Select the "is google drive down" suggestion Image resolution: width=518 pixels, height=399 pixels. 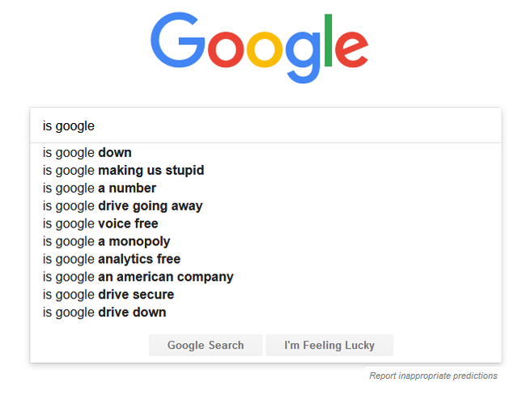pos(104,313)
